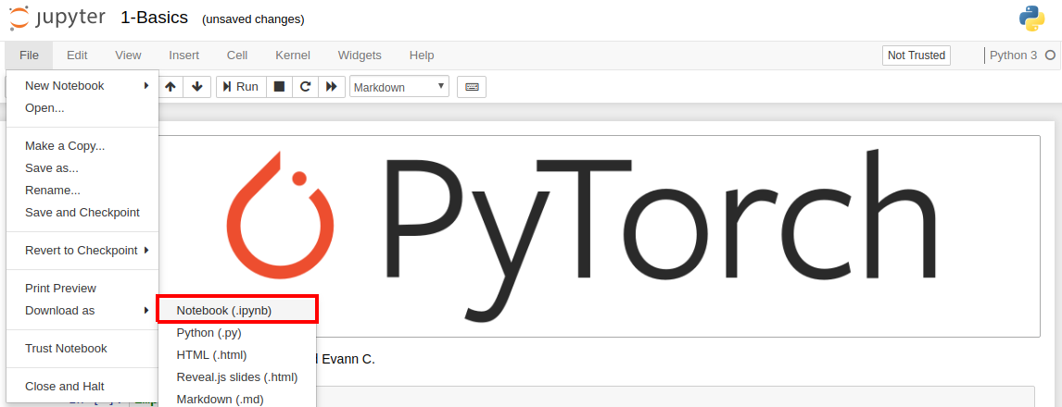The width and height of the screenshot is (1062, 407).
Task: Move selected cell down with arrow icon
Action: 197,87
